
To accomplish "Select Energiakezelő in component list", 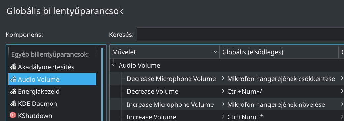I will tap(52, 91).
